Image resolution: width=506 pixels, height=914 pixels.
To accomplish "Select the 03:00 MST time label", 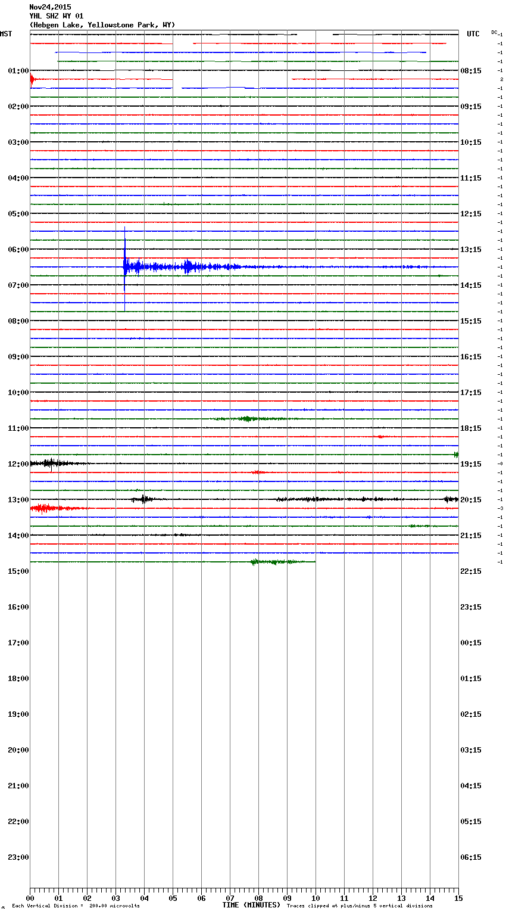I will click(x=18, y=142).
